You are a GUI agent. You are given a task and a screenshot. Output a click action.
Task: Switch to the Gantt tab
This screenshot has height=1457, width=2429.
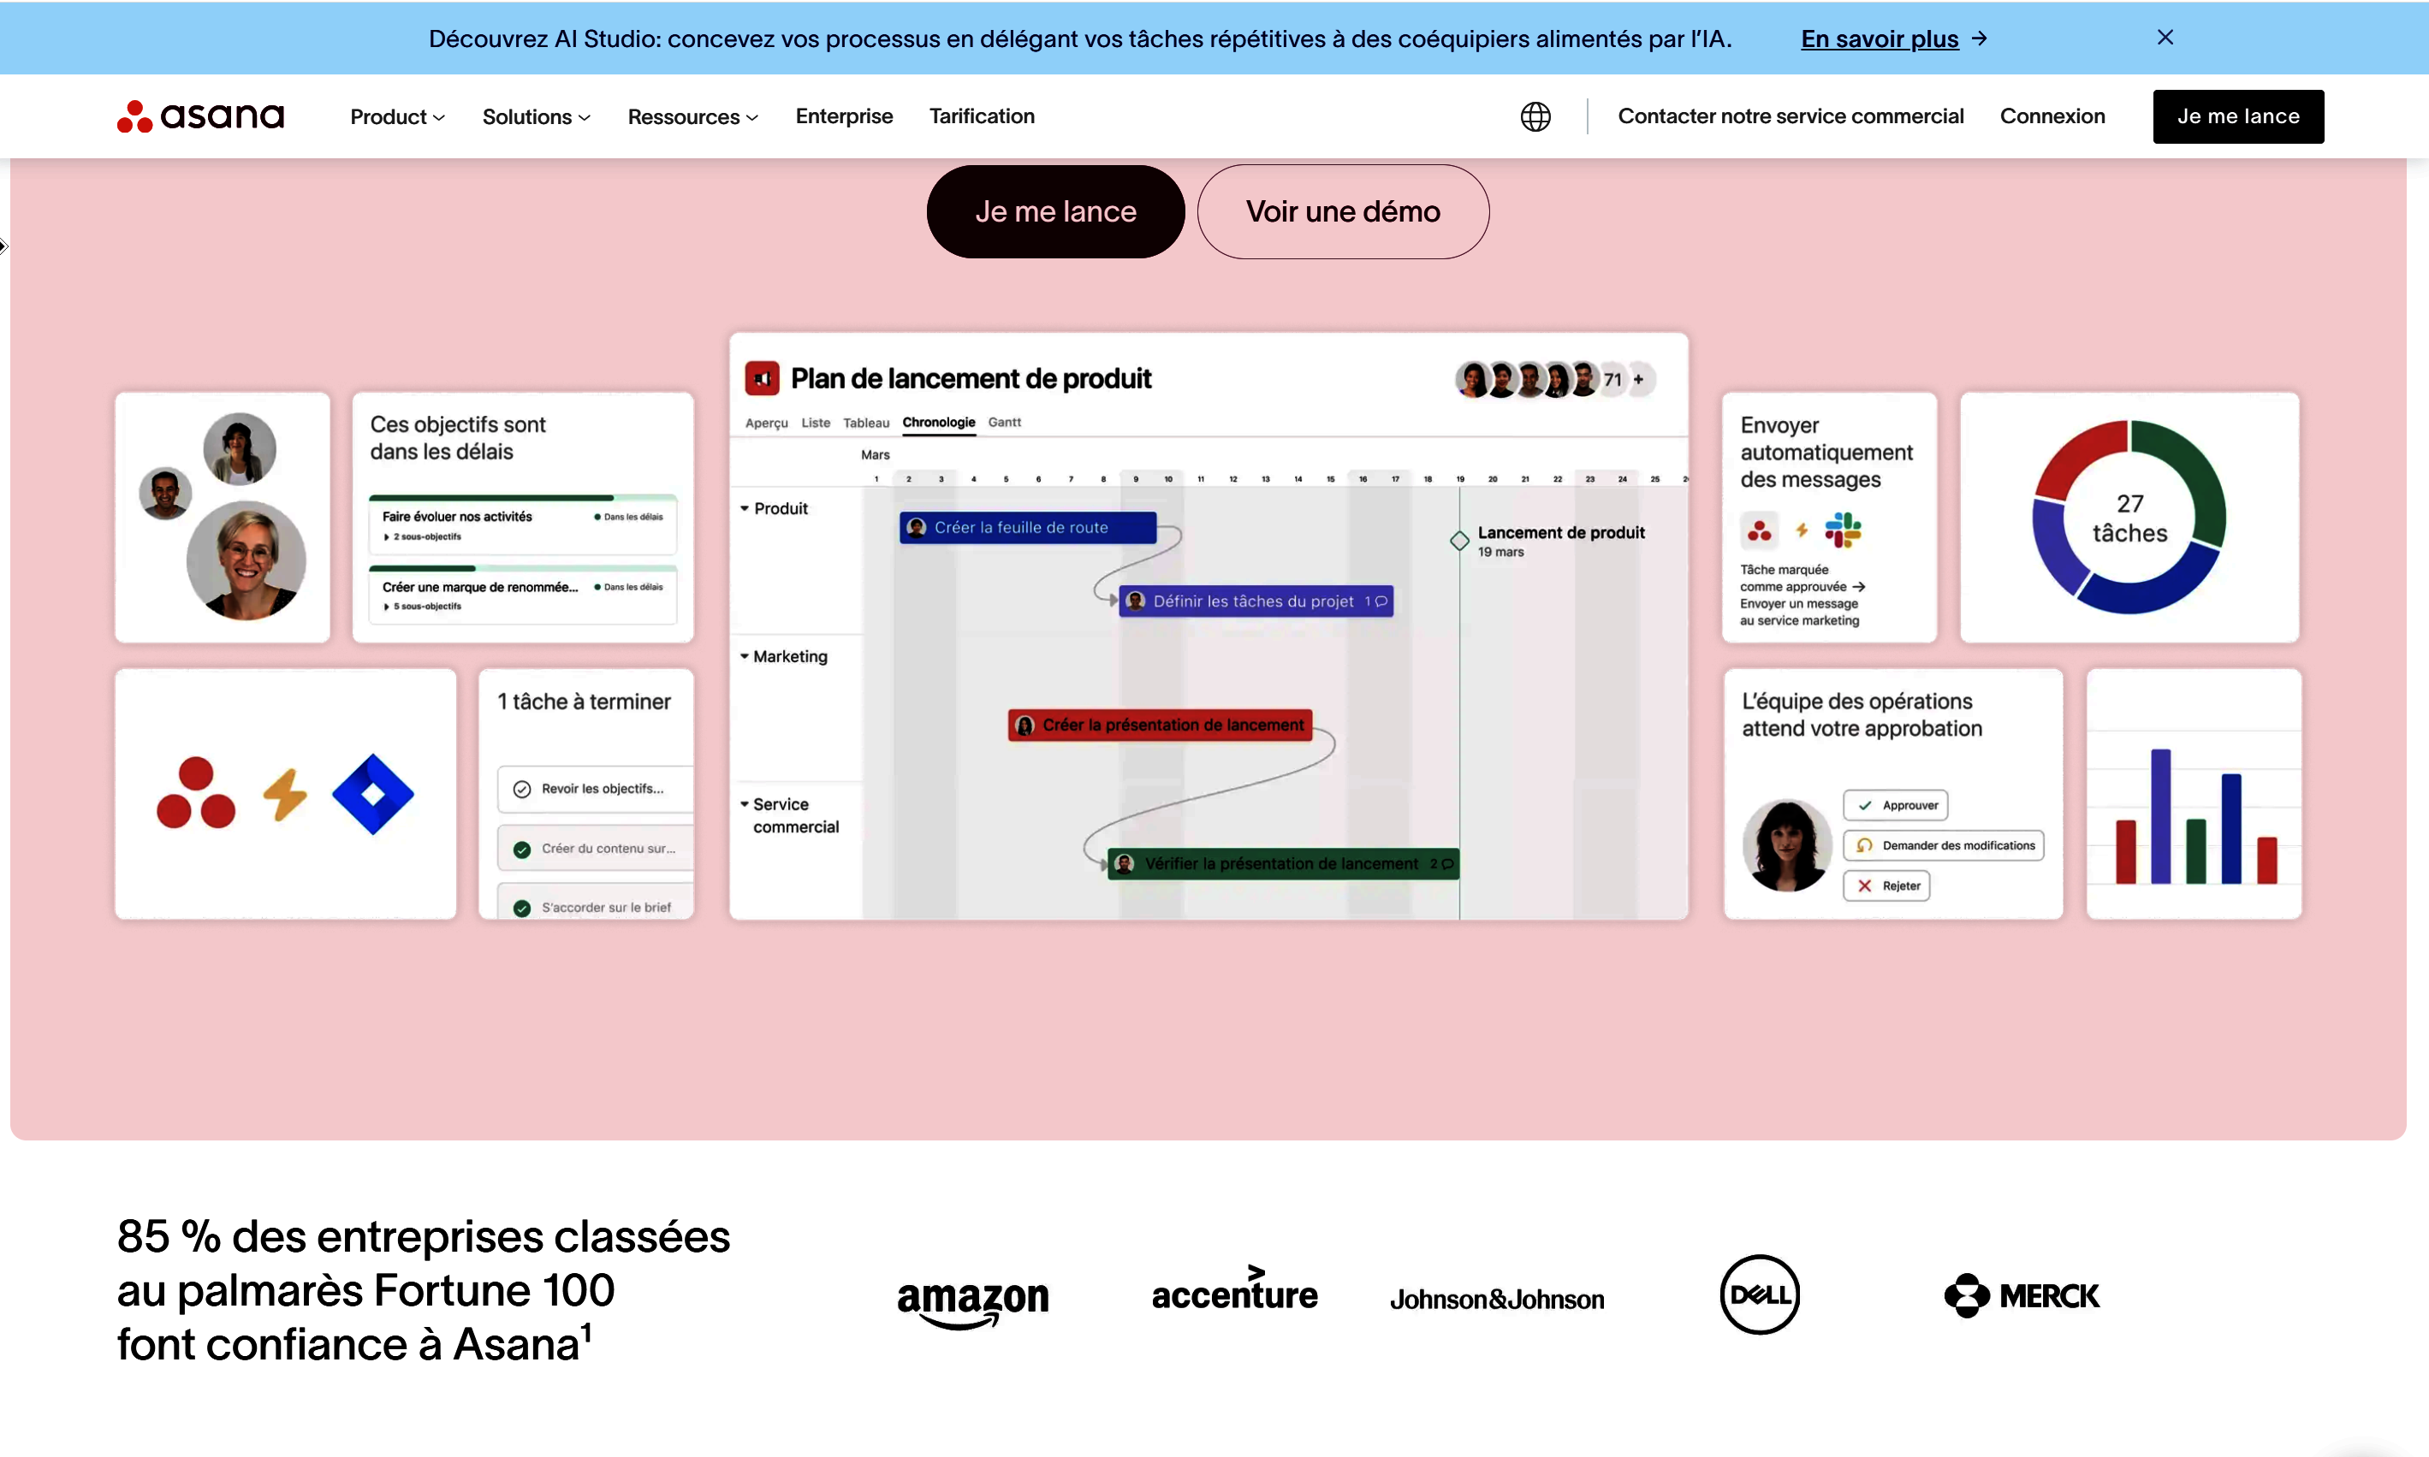tap(1004, 422)
